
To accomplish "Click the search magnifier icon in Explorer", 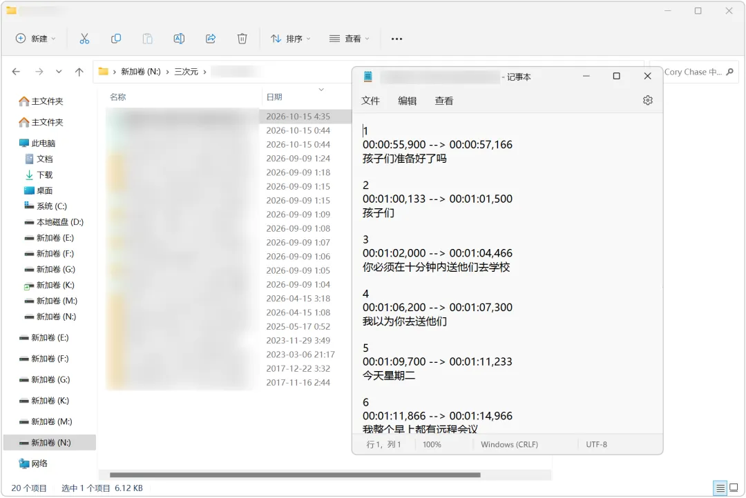I will pyautogui.click(x=730, y=72).
